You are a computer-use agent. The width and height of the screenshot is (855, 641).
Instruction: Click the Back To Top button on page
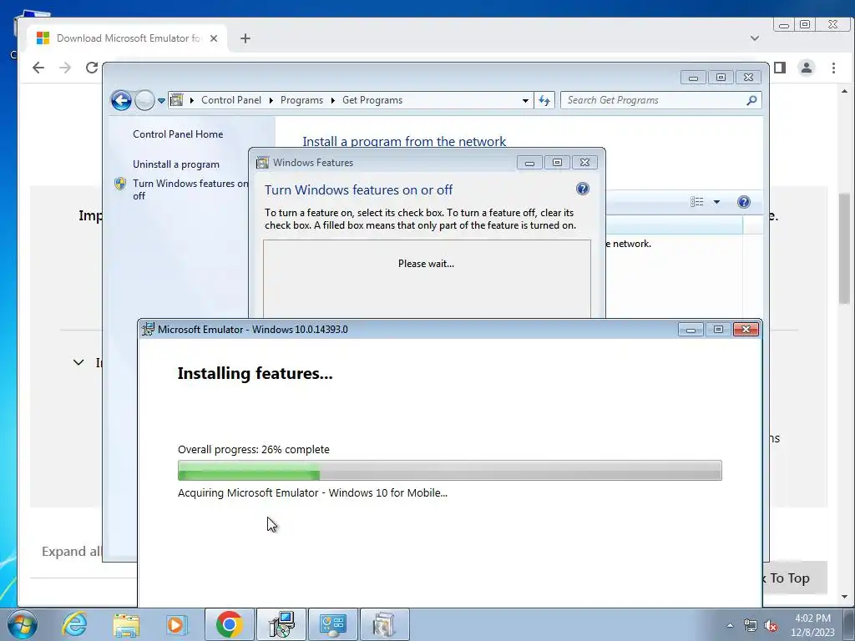click(795, 578)
